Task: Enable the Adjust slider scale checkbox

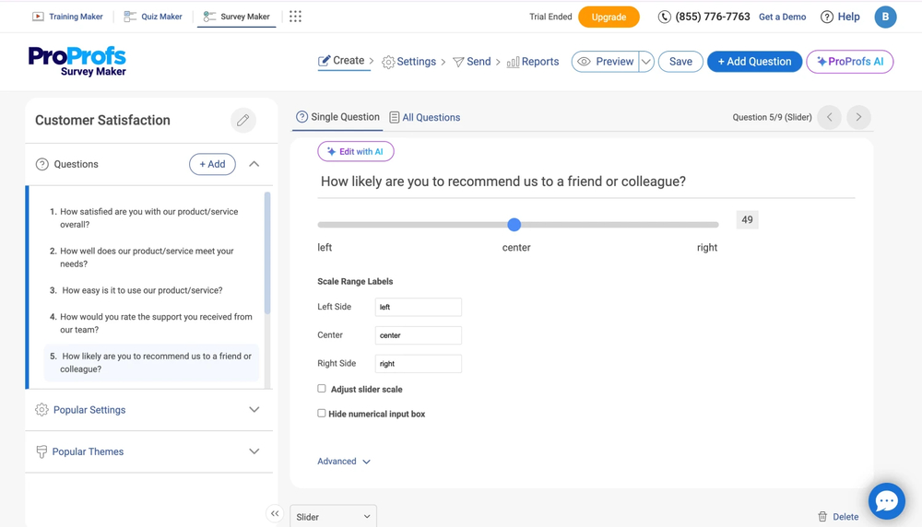Action: pyautogui.click(x=322, y=389)
